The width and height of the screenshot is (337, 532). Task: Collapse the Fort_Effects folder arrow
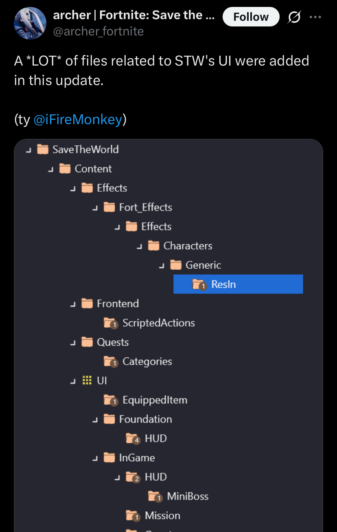click(94, 208)
